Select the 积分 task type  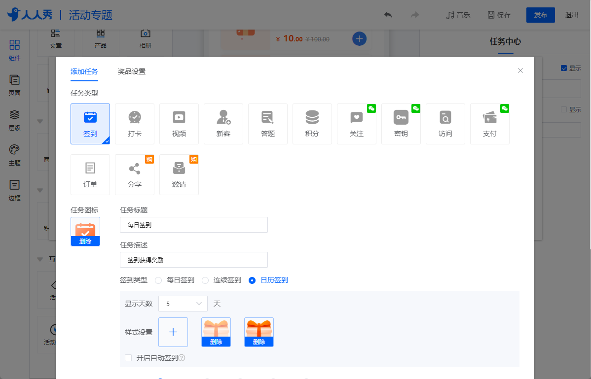pyautogui.click(x=312, y=124)
